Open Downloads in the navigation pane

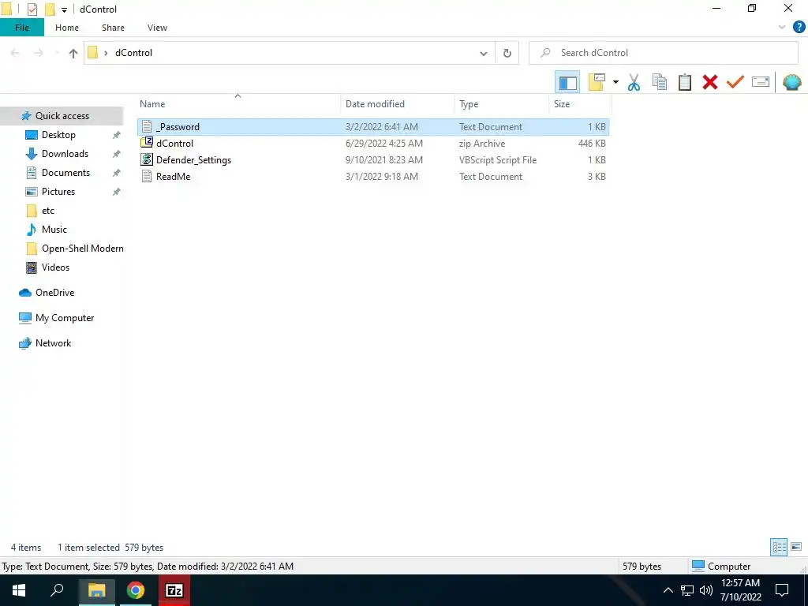pos(65,154)
